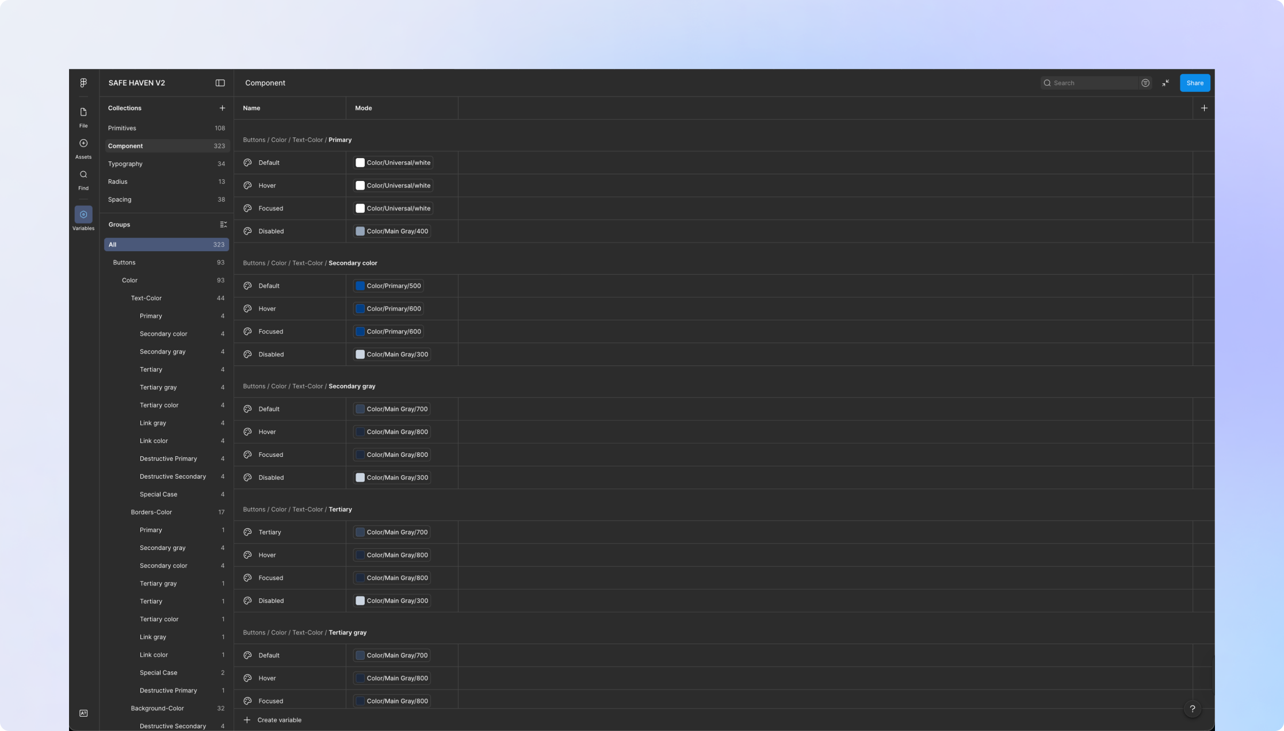The width and height of the screenshot is (1284, 731).
Task: Add a new mode column with plus
Action: (1204, 108)
